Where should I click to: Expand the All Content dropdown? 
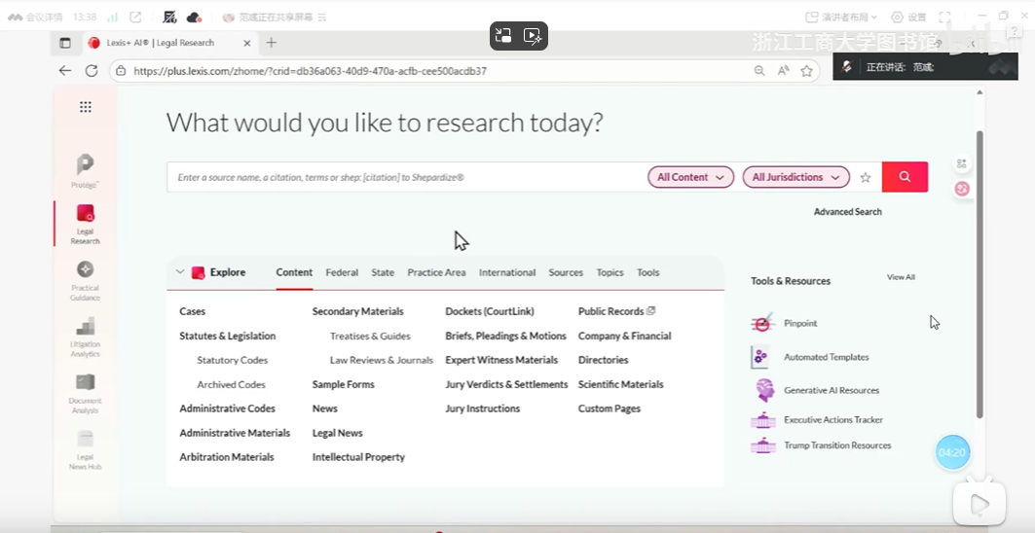[690, 177]
